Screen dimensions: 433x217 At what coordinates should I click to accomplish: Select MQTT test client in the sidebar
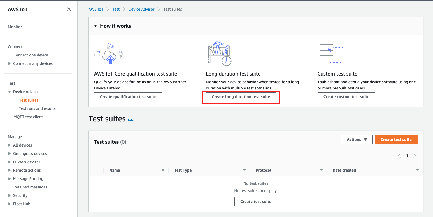(x=28, y=117)
